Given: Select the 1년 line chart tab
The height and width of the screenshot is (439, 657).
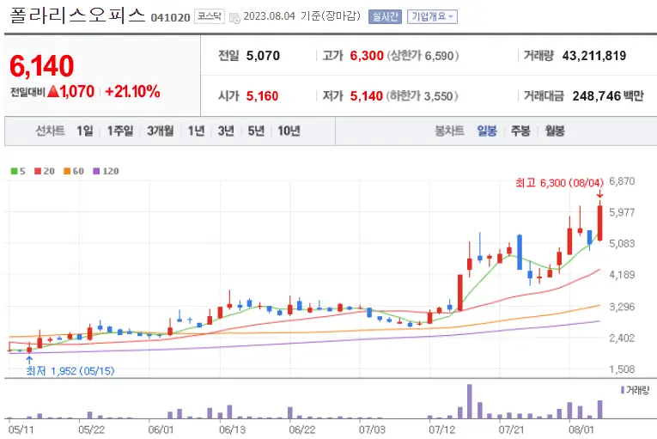Looking at the screenshot, I should tap(196, 131).
